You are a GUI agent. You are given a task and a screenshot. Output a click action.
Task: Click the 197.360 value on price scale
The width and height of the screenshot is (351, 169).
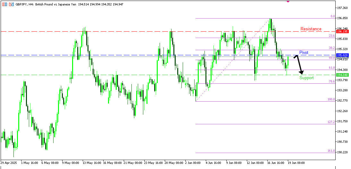click(x=342, y=8)
